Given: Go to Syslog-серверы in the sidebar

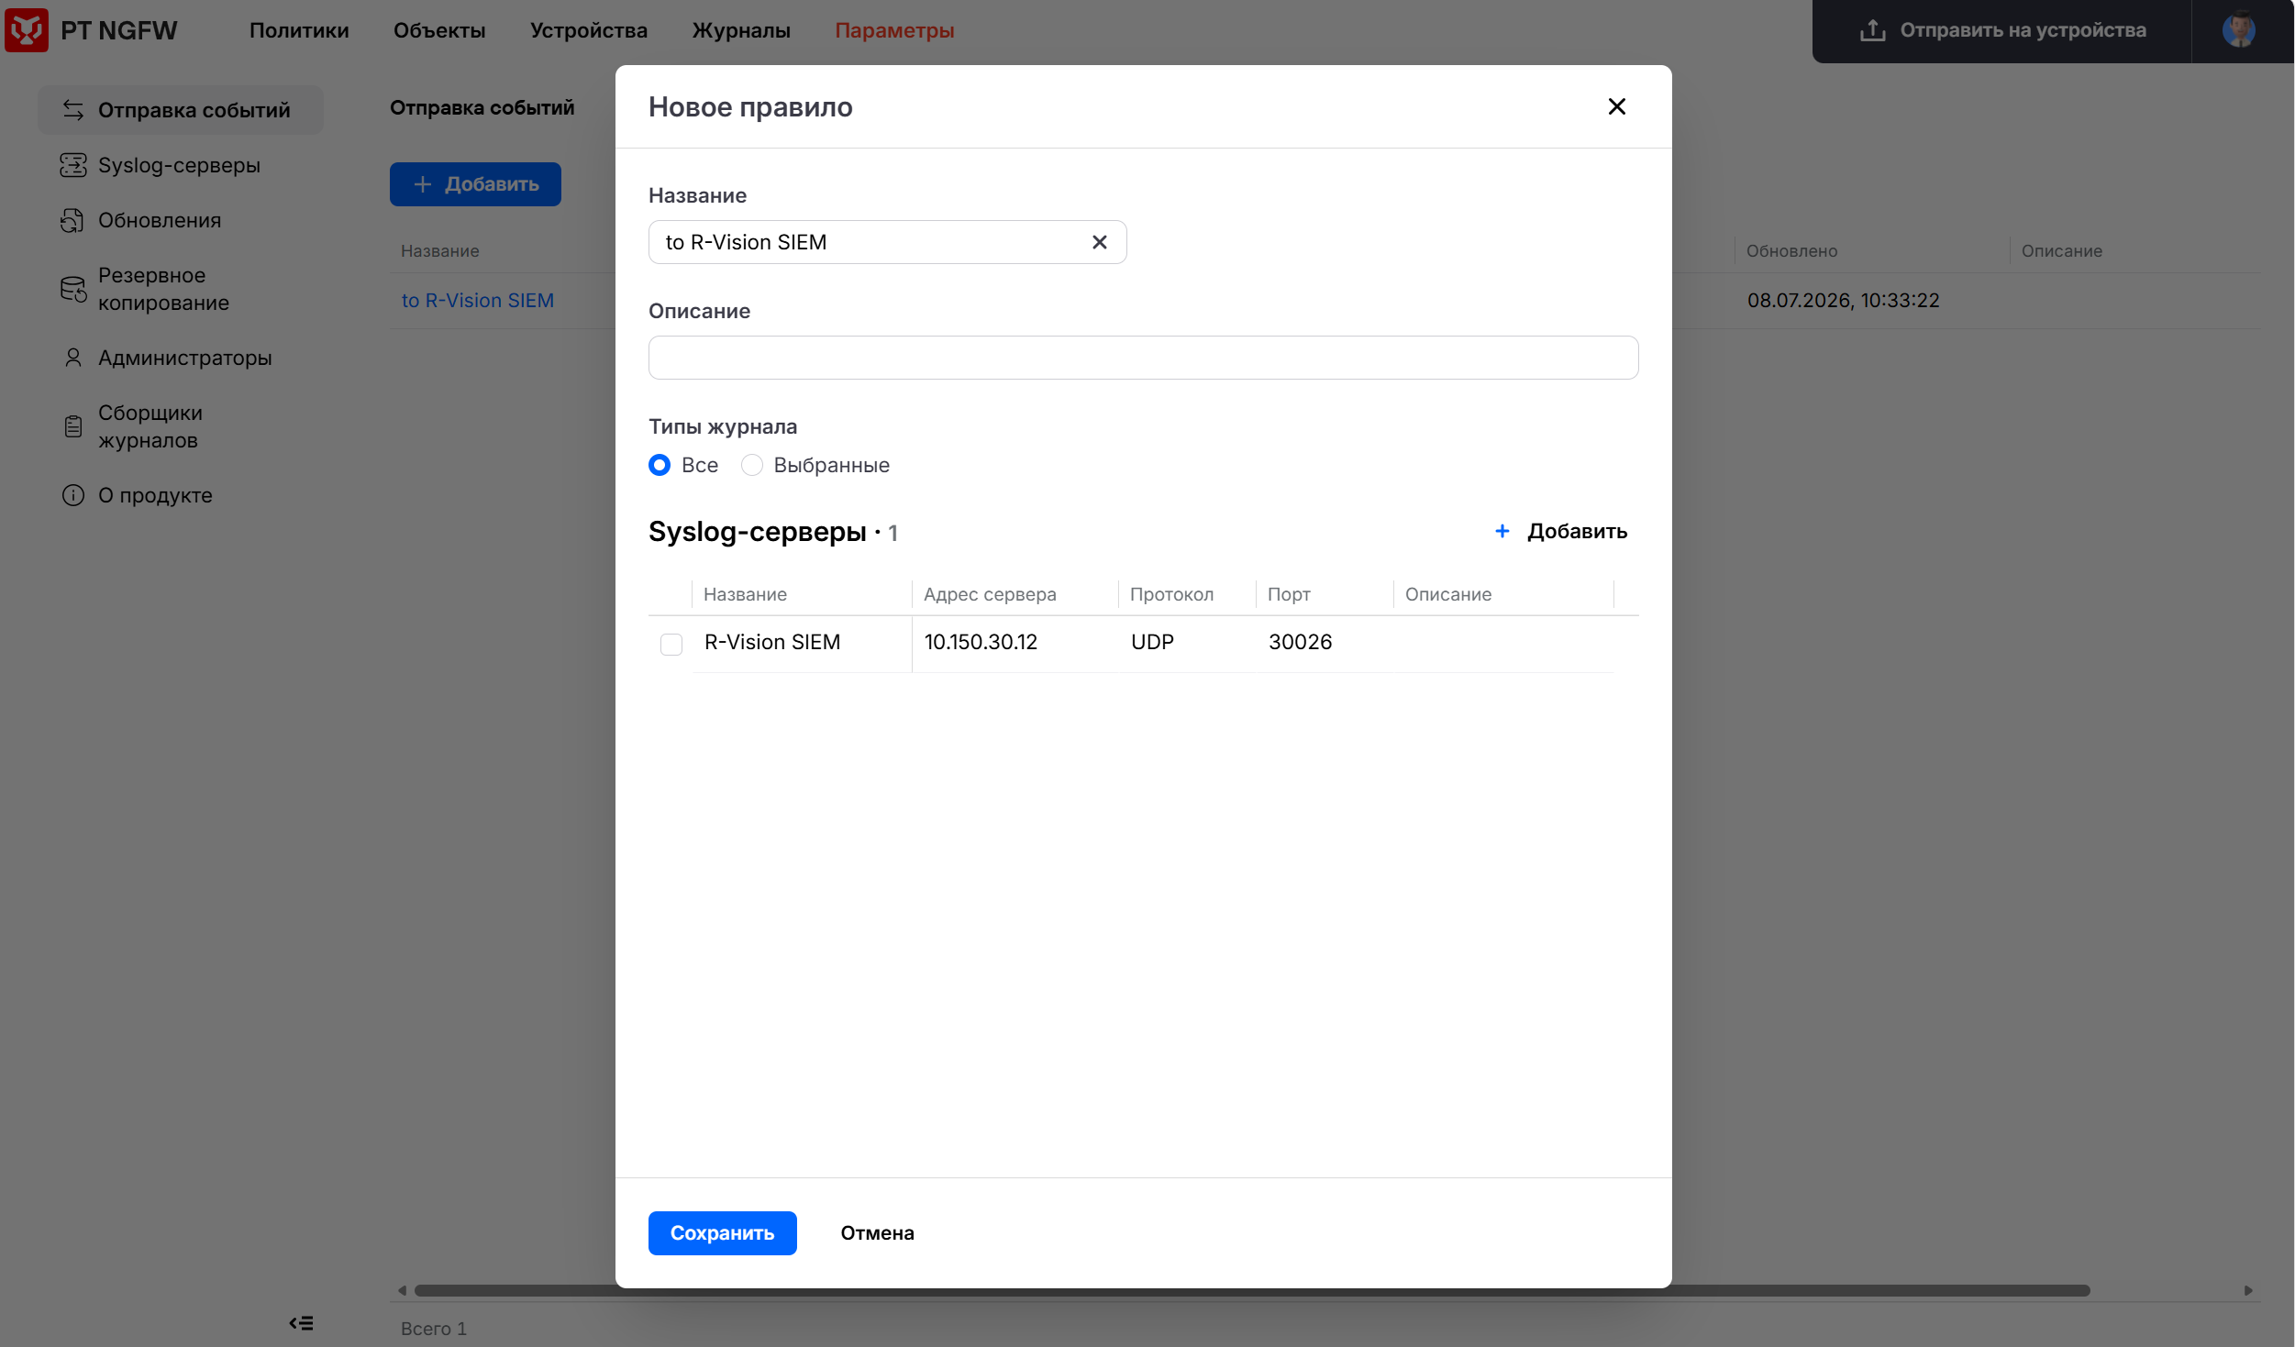Looking at the screenshot, I should (180, 165).
